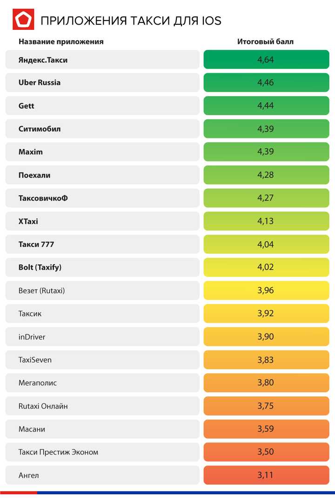
Task: Click the yellow 4,02 Bolt score cell
Action: (266, 267)
